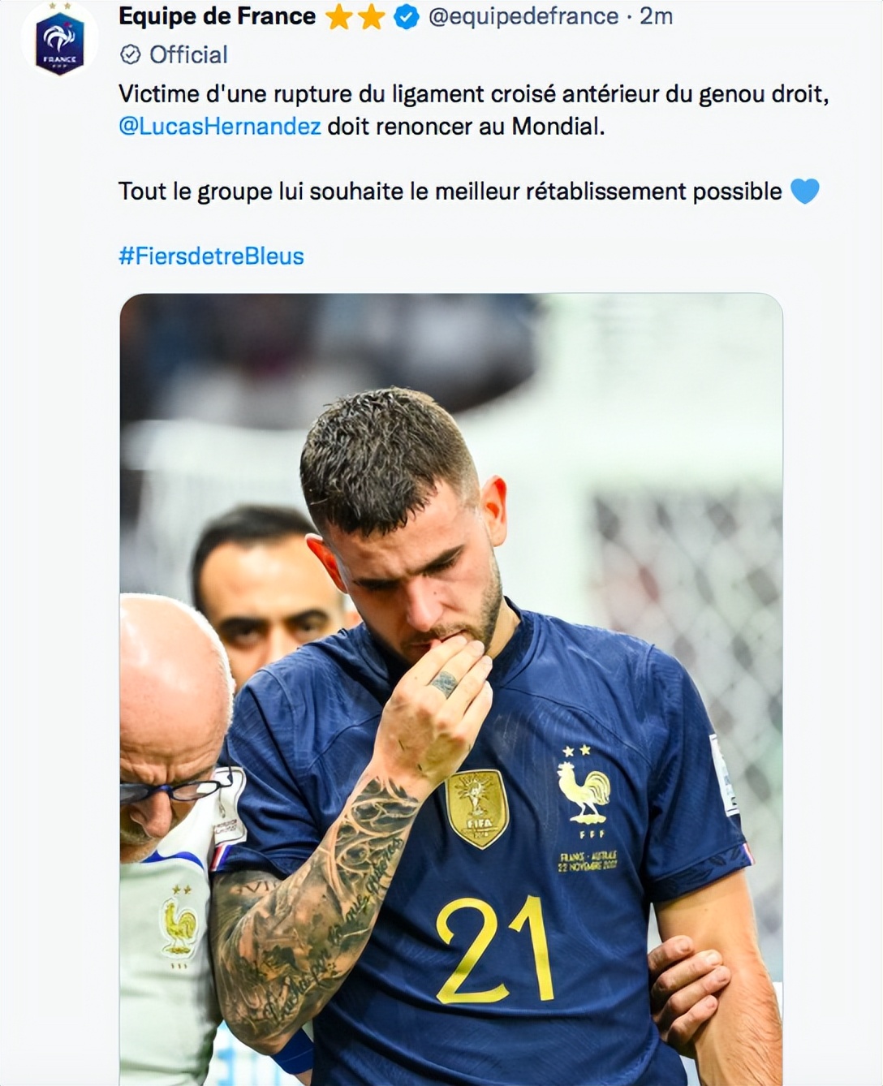Click the Equipe de France display name
The image size is (883, 1086).
click(217, 16)
